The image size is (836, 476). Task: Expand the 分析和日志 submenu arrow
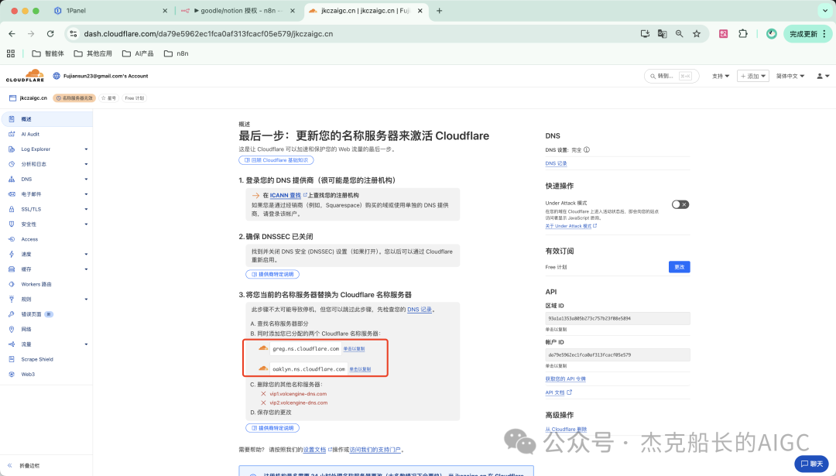86,164
